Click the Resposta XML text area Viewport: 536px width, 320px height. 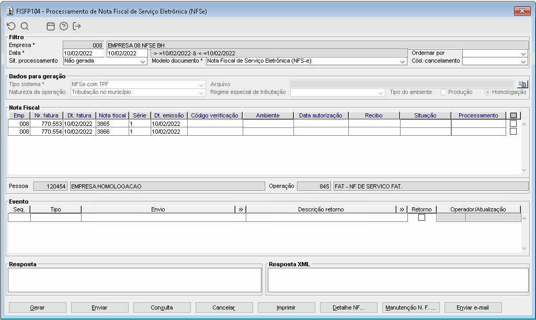click(x=398, y=280)
